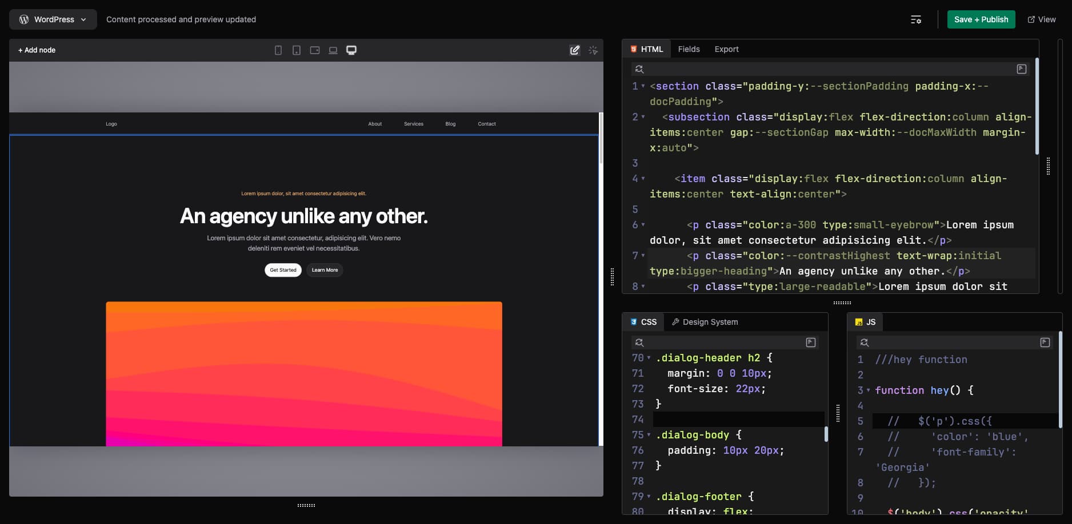1072x524 pixels.
Task: Click the HTML editor vertical scrollbar
Action: pyautogui.click(x=1037, y=106)
